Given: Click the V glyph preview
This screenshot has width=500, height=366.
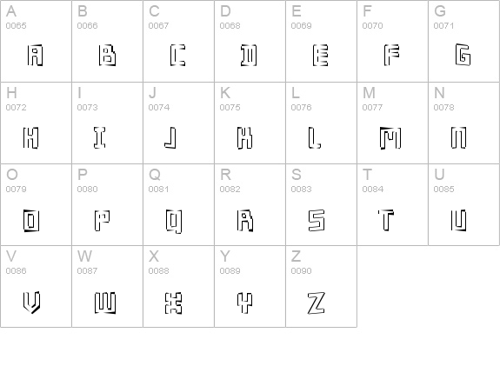Looking at the screenshot, I should pos(31,303).
